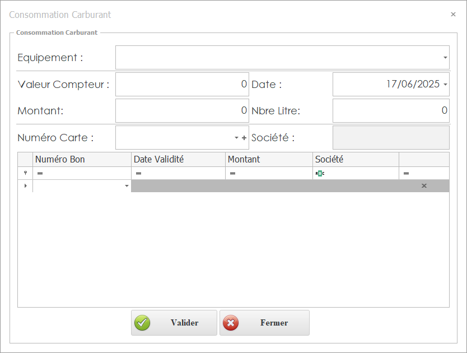The height and width of the screenshot is (353, 467).
Task: Click the Date Validité column header
Action: tap(178, 159)
